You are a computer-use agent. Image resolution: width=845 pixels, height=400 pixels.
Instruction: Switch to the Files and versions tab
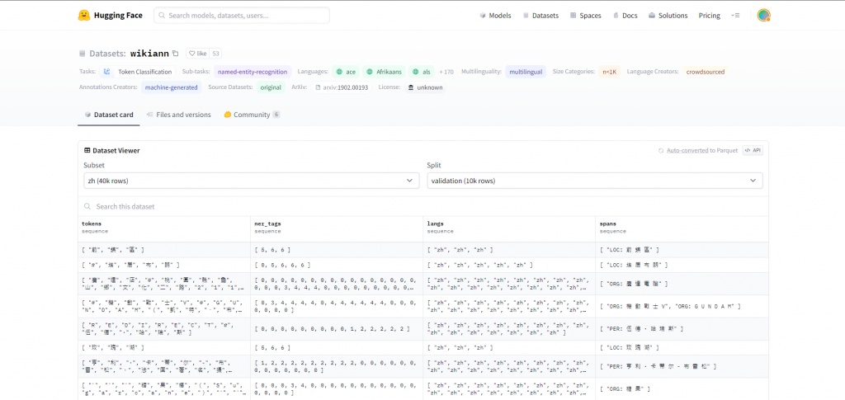pyautogui.click(x=178, y=115)
